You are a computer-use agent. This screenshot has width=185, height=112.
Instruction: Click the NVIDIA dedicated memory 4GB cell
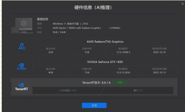[51, 71]
